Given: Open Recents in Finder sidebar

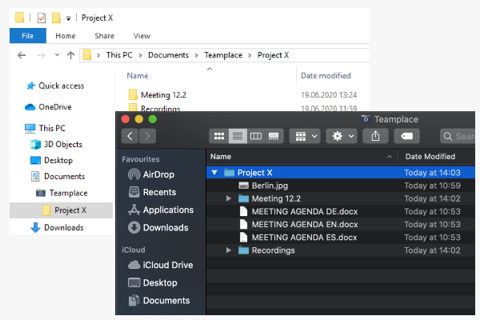Looking at the screenshot, I should point(153,192).
